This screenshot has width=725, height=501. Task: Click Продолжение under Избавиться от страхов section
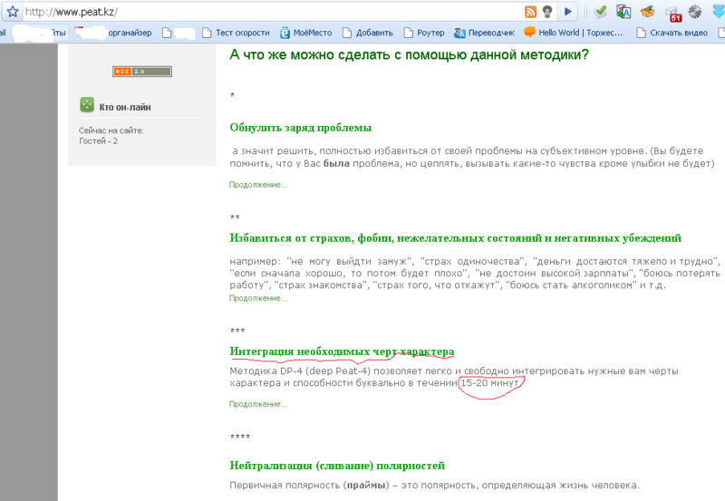(258, 299)
